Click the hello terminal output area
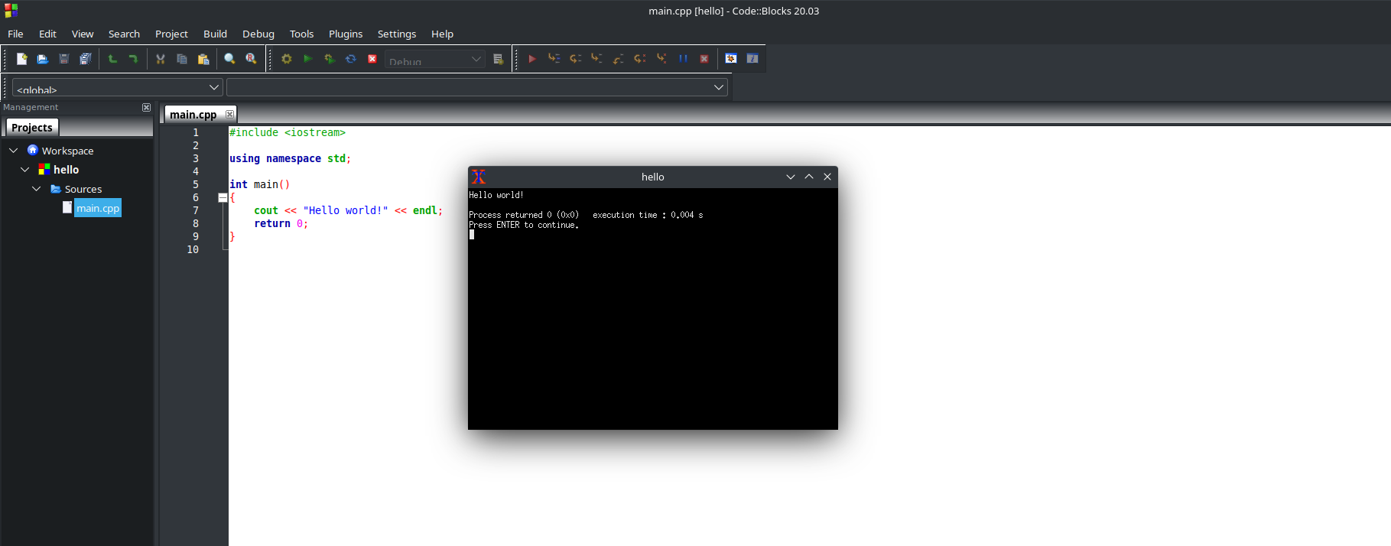 [653, 309]
